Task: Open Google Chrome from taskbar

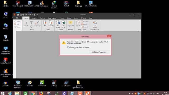Action: (33, 93)
